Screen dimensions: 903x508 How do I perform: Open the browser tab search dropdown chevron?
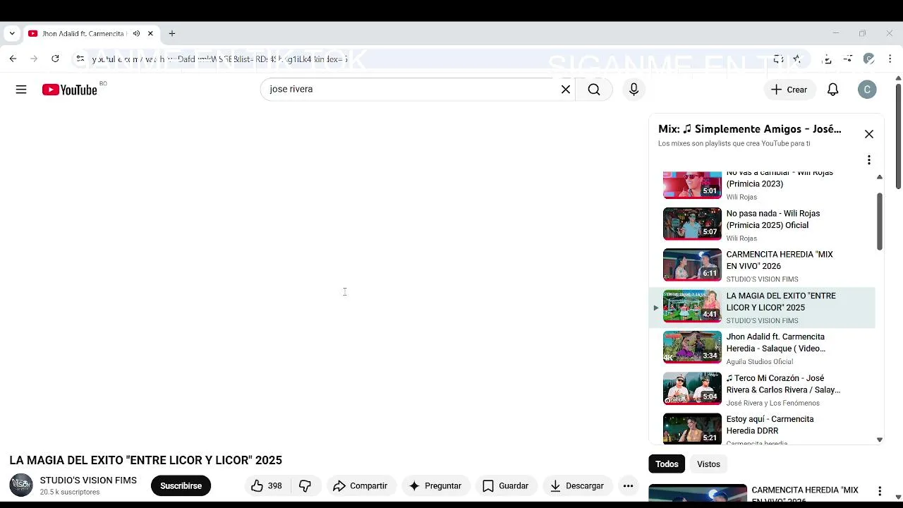pos(12,33)
